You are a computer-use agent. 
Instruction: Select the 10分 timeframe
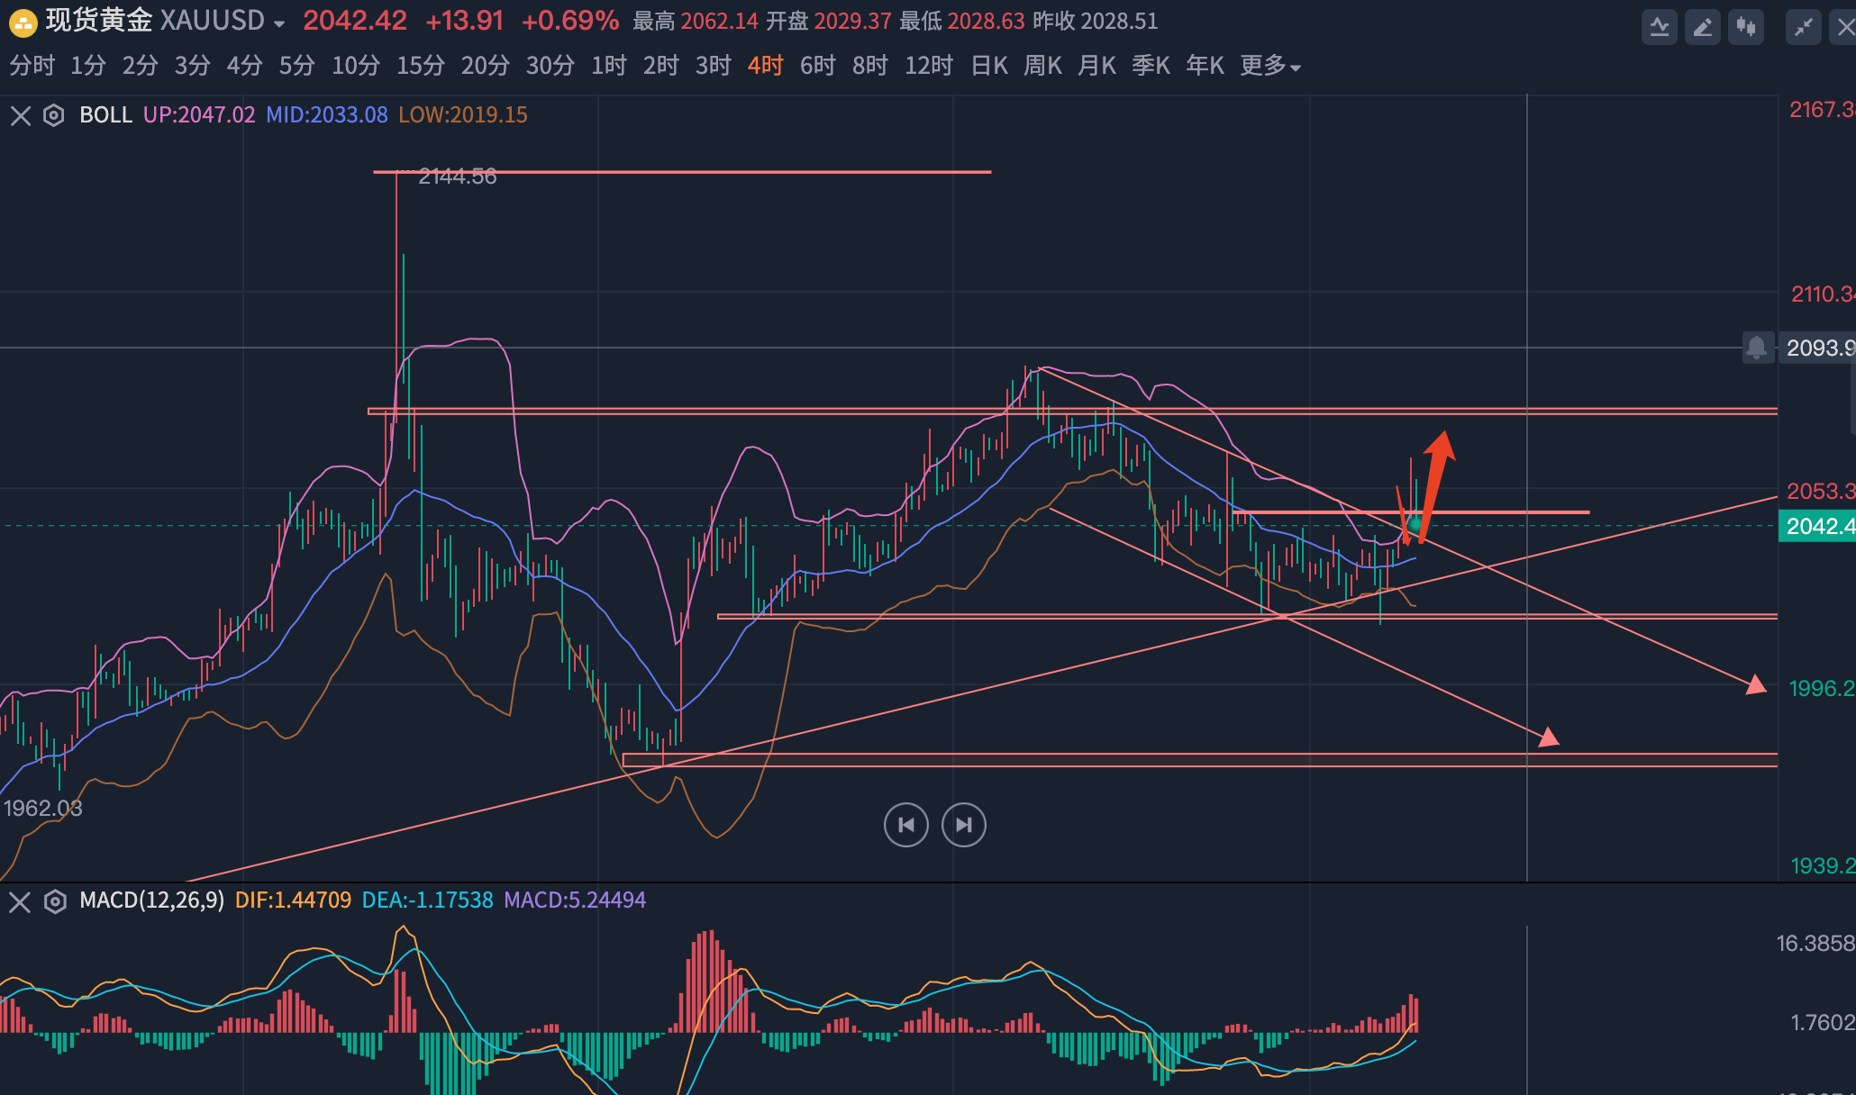tap(356, 66)
